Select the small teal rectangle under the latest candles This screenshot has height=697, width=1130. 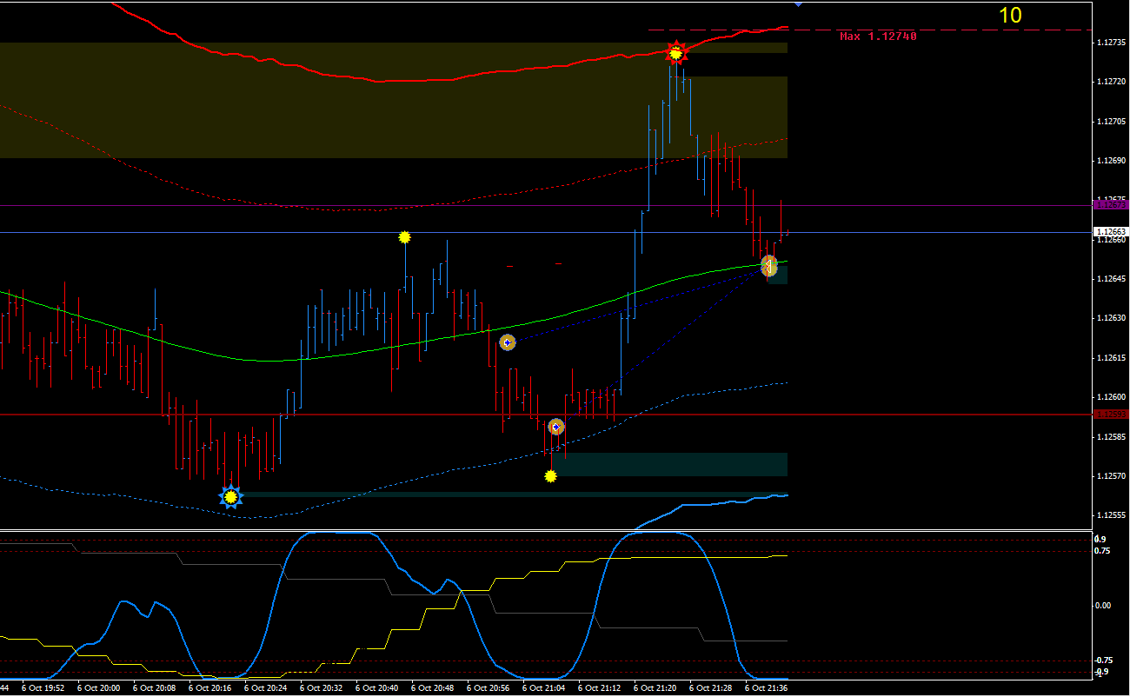tap(778, 274)
